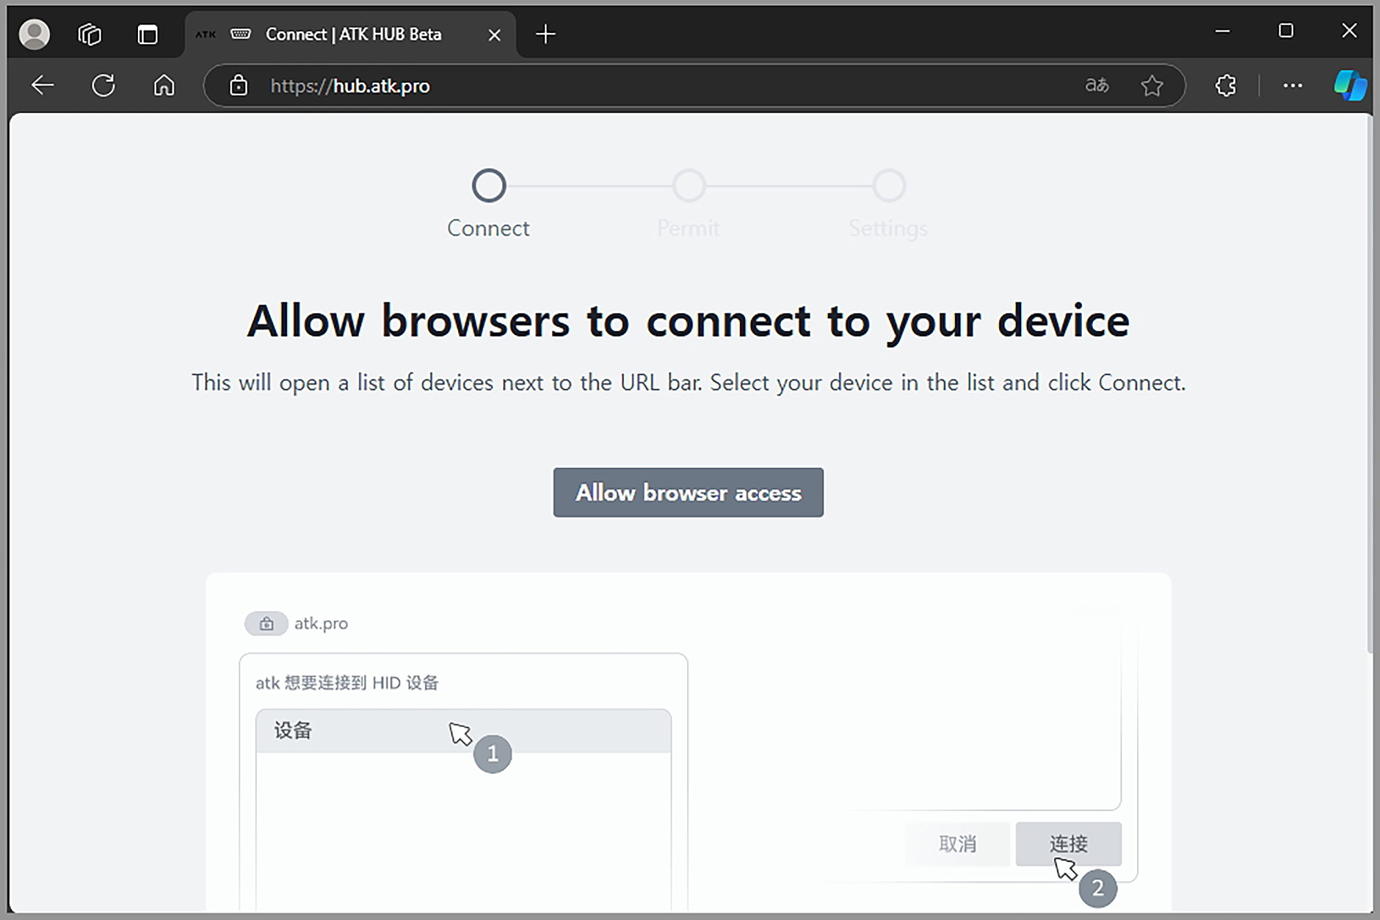Open Settings and more ellipsis menu
This screenshot has width=1380, height=920.
tap(1292, 86)
